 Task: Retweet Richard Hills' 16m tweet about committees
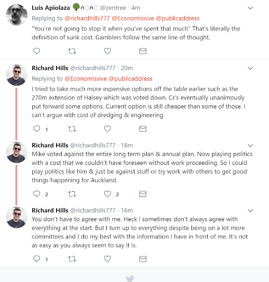tap(72, 259)
